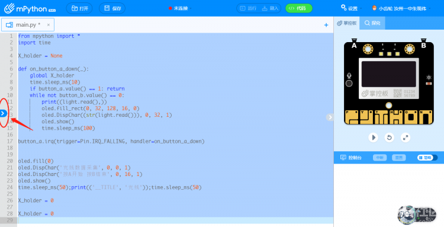Click touch pad Y on simulator
Screen dimensions: 444x227
[366, 117]
